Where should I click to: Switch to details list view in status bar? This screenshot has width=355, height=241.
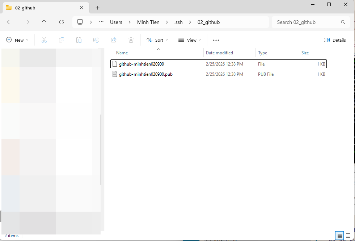[339, 236]
